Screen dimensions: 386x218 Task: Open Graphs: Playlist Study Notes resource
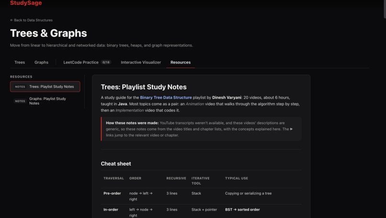tap(45, 101)
